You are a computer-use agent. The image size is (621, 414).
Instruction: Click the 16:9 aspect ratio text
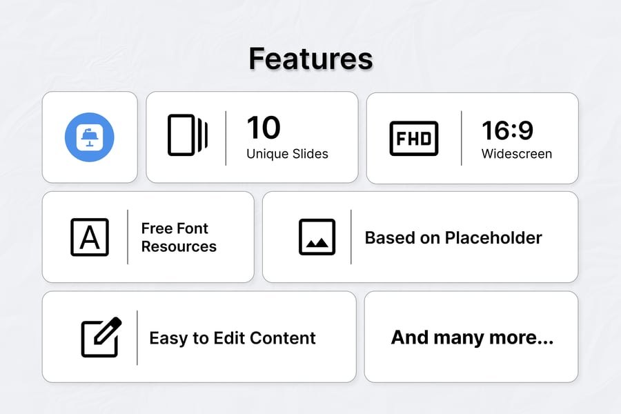pyautogui.click(x=507, y=129)
